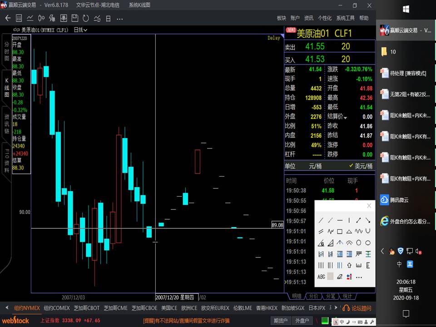
Task: Select the ABC text annotation tool
Action: point(321,277)
